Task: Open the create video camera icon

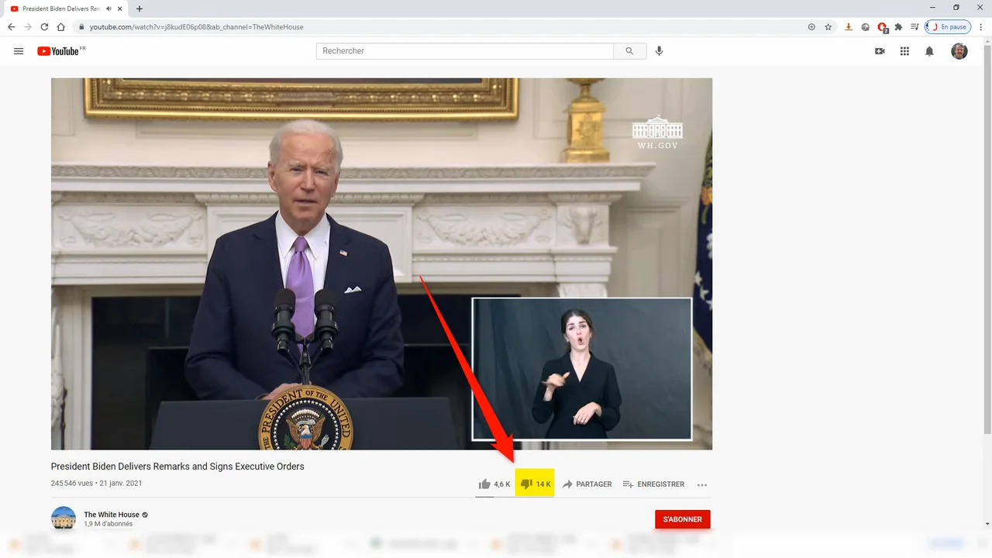Action: pyautogui.click(x=880, y=51)
